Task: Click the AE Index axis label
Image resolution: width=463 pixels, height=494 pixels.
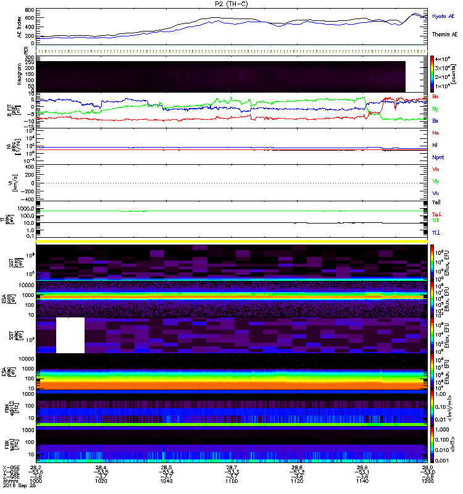Action: coord(20,27)
